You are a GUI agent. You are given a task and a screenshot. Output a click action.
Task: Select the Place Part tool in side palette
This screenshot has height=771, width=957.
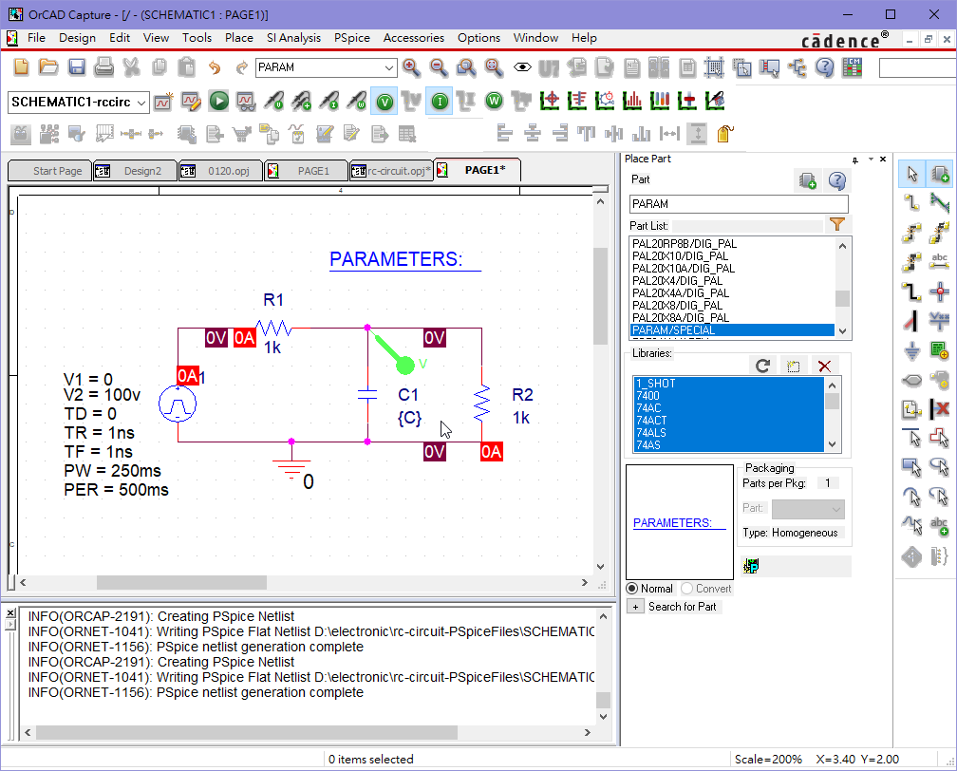click(x=939, y=174)
